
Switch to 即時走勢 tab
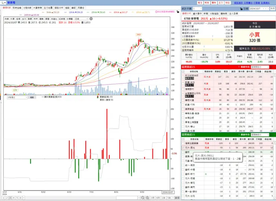(17, 8)
